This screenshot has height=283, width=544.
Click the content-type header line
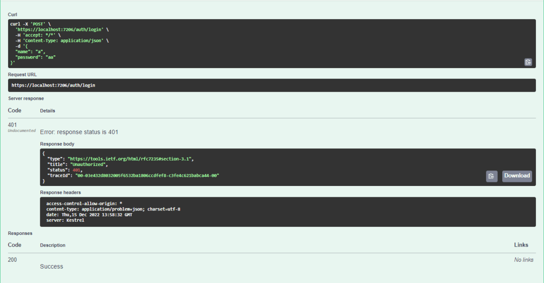tap(113, 209)
